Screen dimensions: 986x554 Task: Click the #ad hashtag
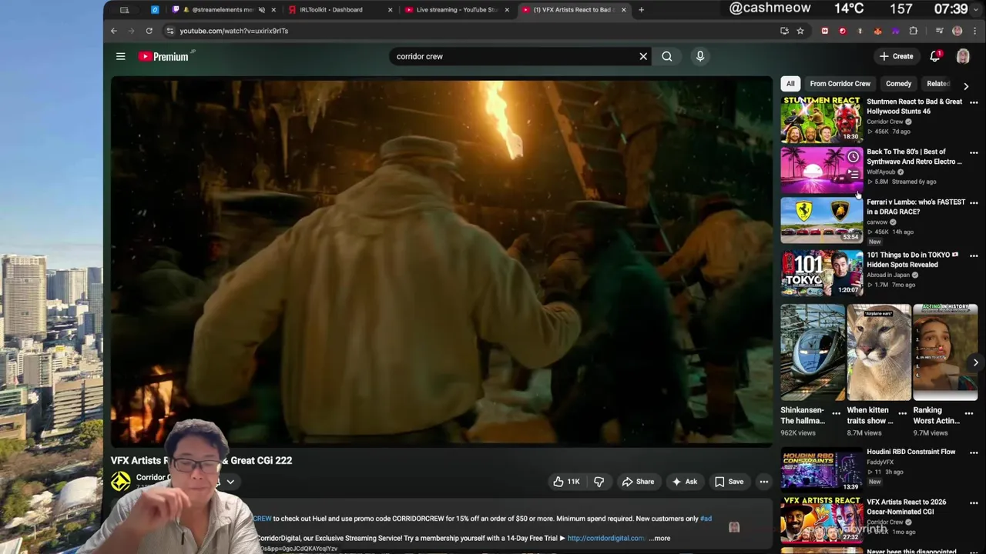(x=706, y=519)
